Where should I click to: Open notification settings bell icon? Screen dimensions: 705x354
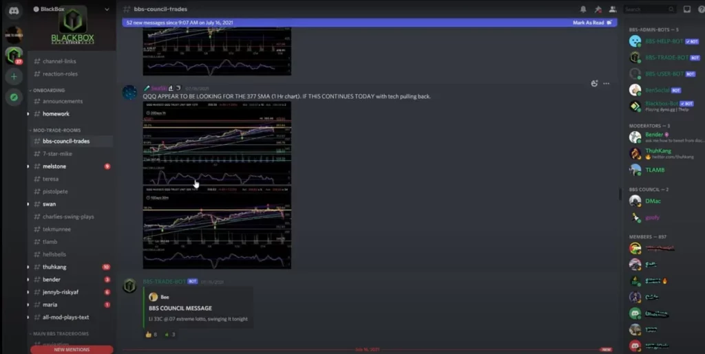click(583, 9)
